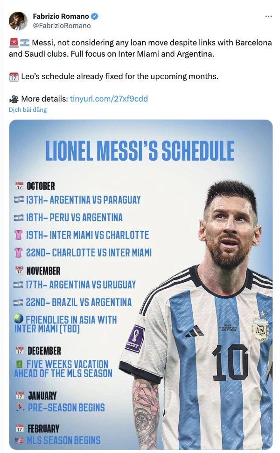This screenshot has height=453, width=280.
Task: Click the Argentina flag emoji in the tweet
Action: [x=24, y=42]
